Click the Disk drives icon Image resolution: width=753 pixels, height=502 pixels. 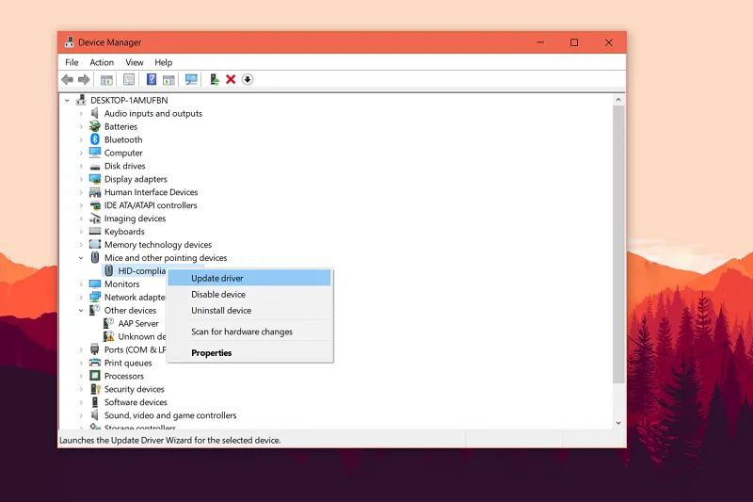point(95,166)
